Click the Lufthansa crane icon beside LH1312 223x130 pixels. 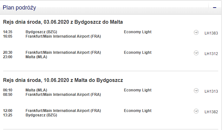pos(196,53)
